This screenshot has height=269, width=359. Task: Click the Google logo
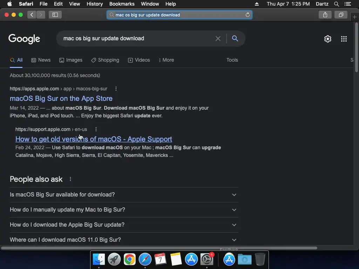[24, 39]
